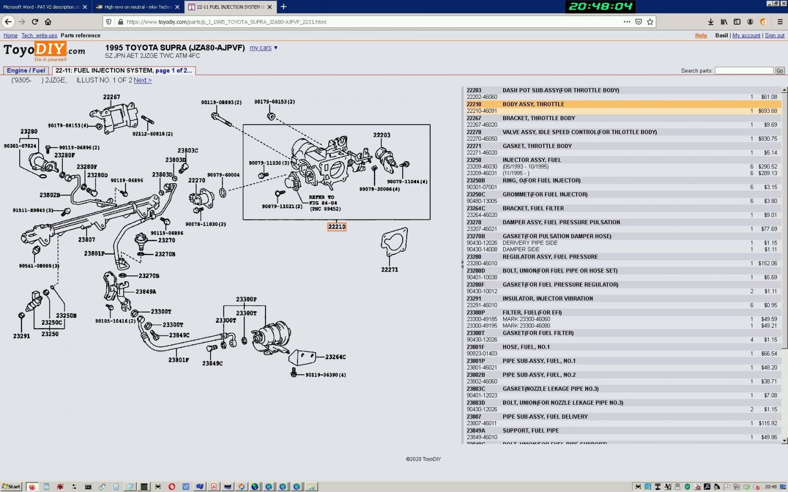Image resolution: width=788 pixels, height=492 pixels.
Task: Focus the Search parts input field
Action: [x=744, y=70]
